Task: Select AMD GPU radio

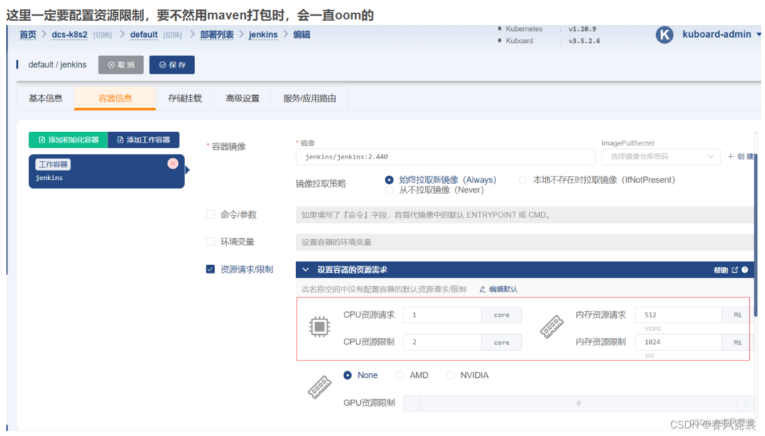Action: (x=400, y=375)
